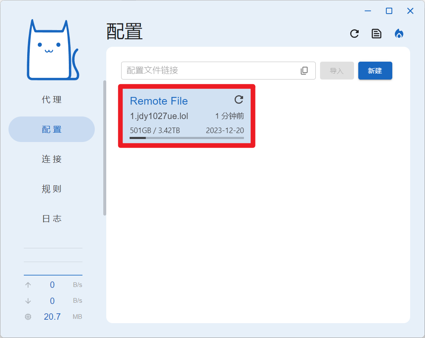The height and width of the screenshot is (338, 425).
Task: Click the 1 分钟前 update time
Action: pyautogui.click(x=229, y=116)
